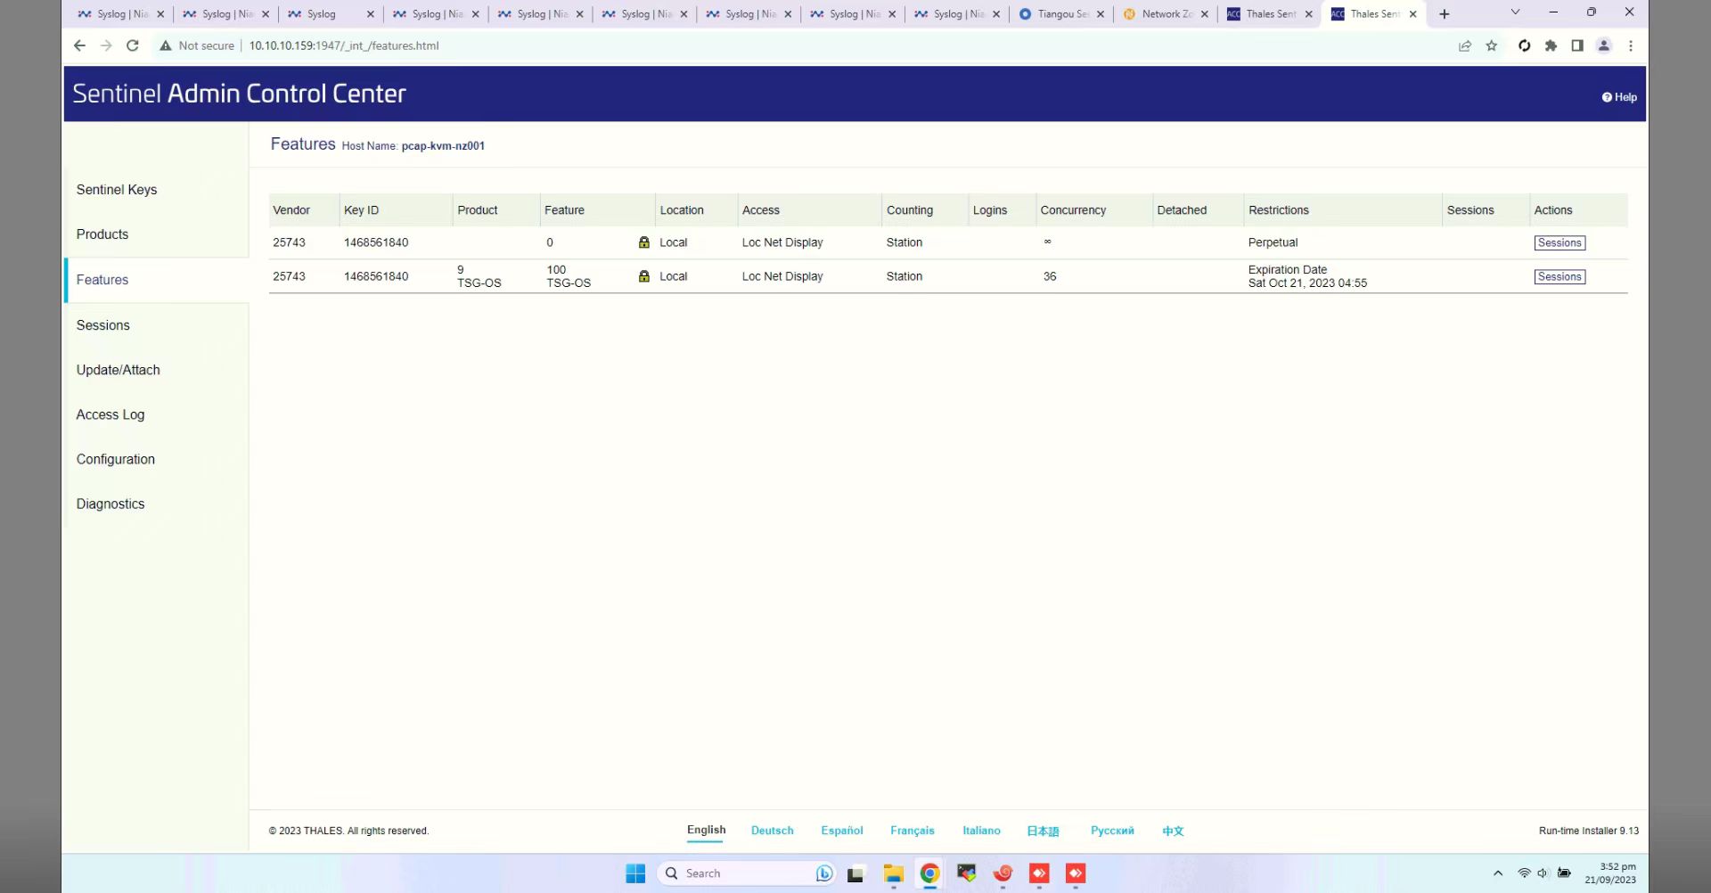Open the Chrome three-dot menu
Image resolution: width=1711 pixels, height=893 pixels.
click(1631, 45)
